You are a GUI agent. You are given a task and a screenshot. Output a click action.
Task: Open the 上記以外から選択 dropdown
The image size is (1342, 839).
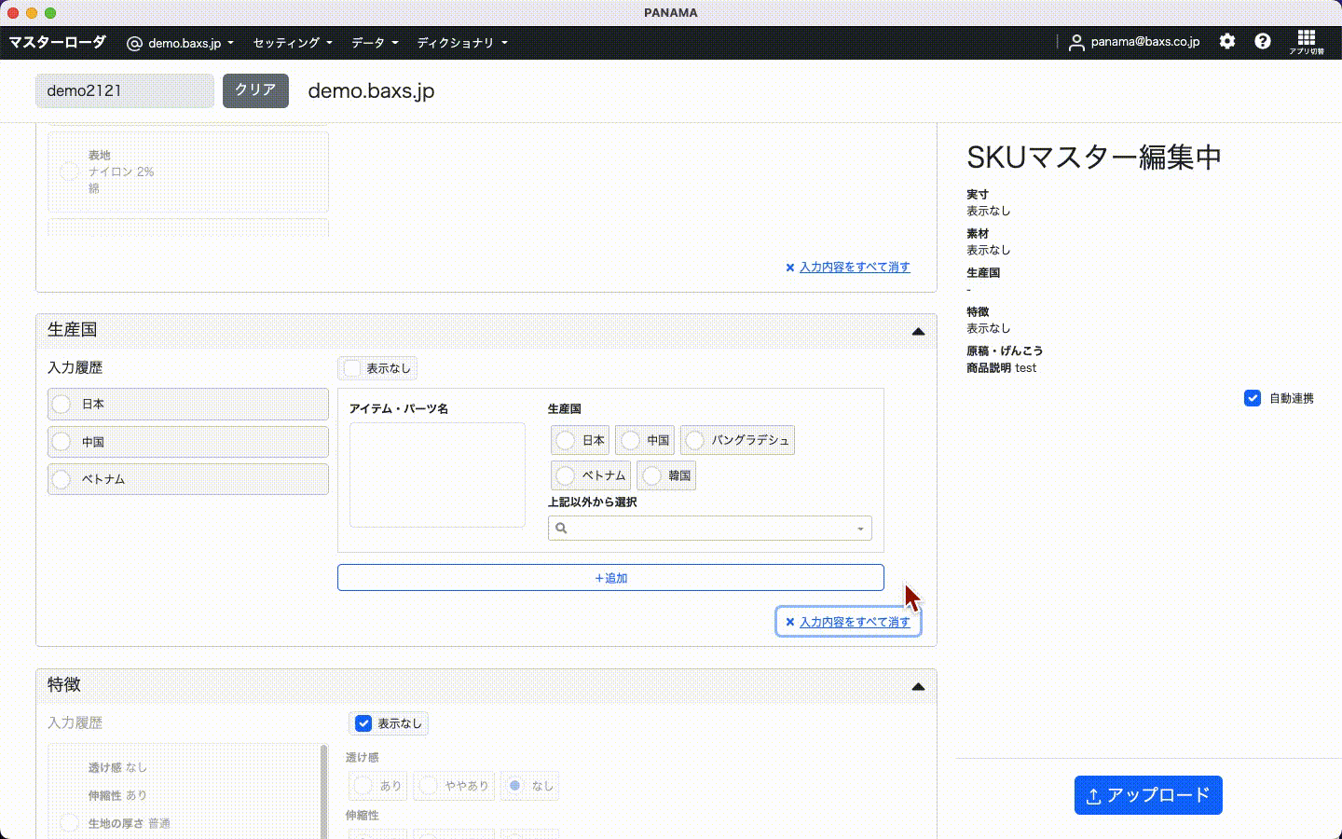(859, 529)
